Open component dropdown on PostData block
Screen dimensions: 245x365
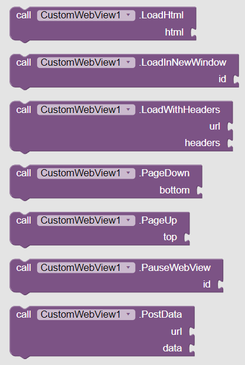point(86,315)
